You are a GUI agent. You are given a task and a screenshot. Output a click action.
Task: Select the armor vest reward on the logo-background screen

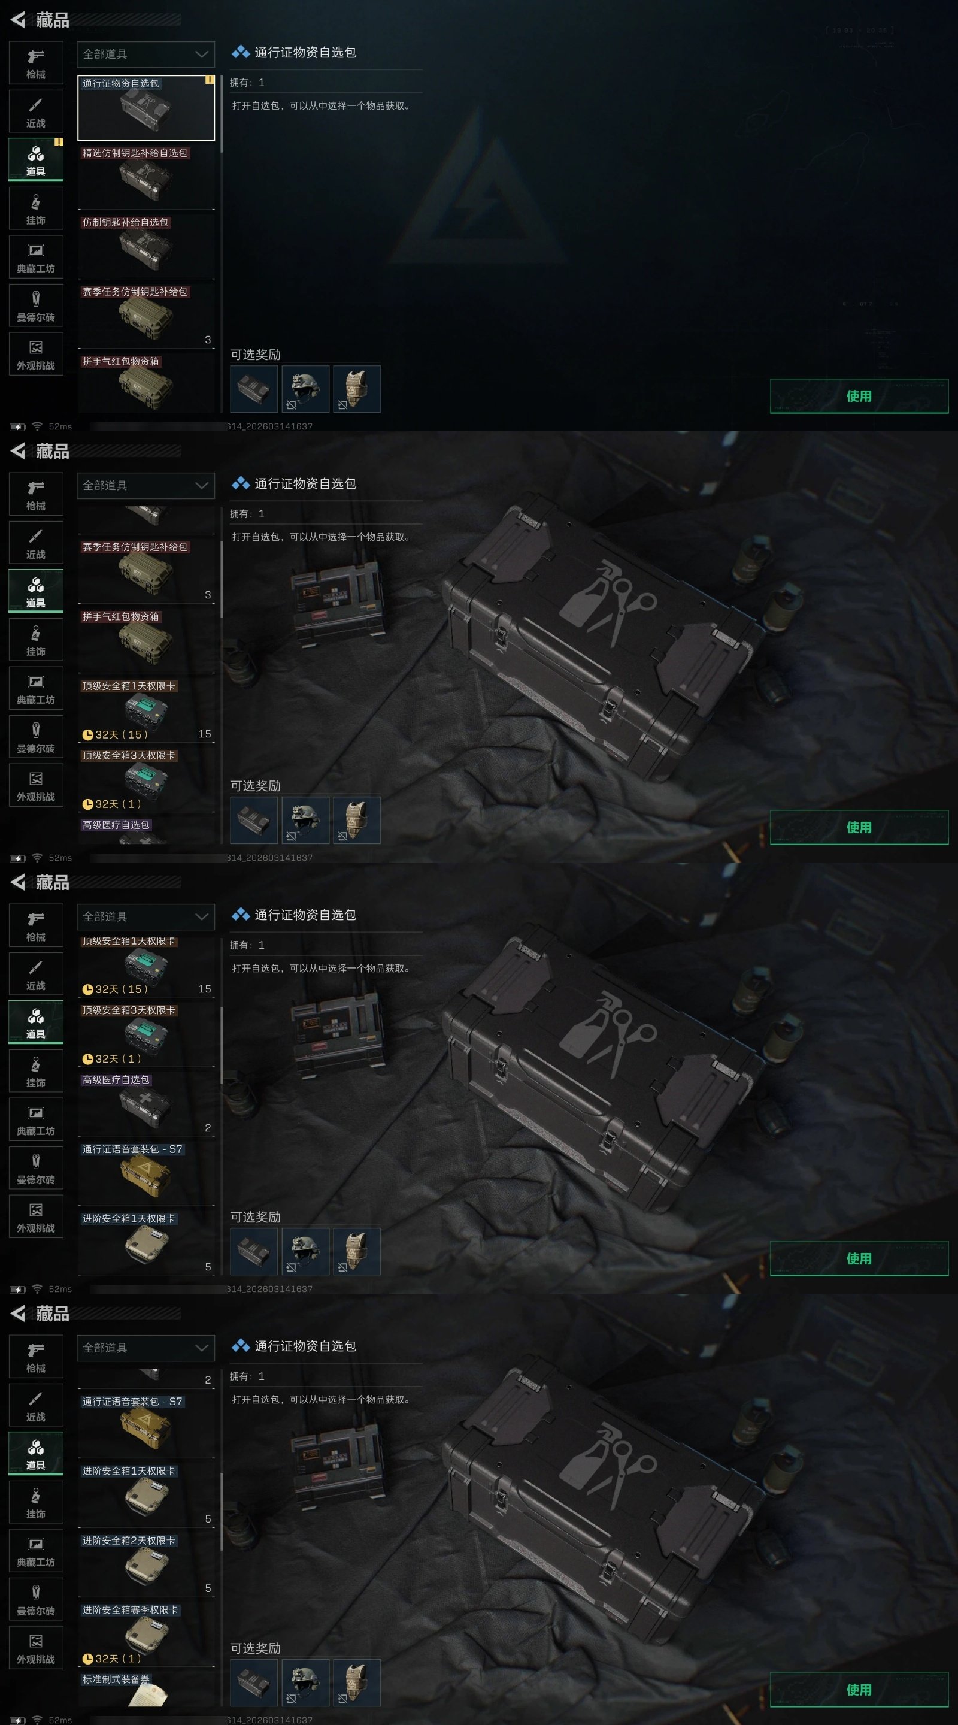coord(357,388)
